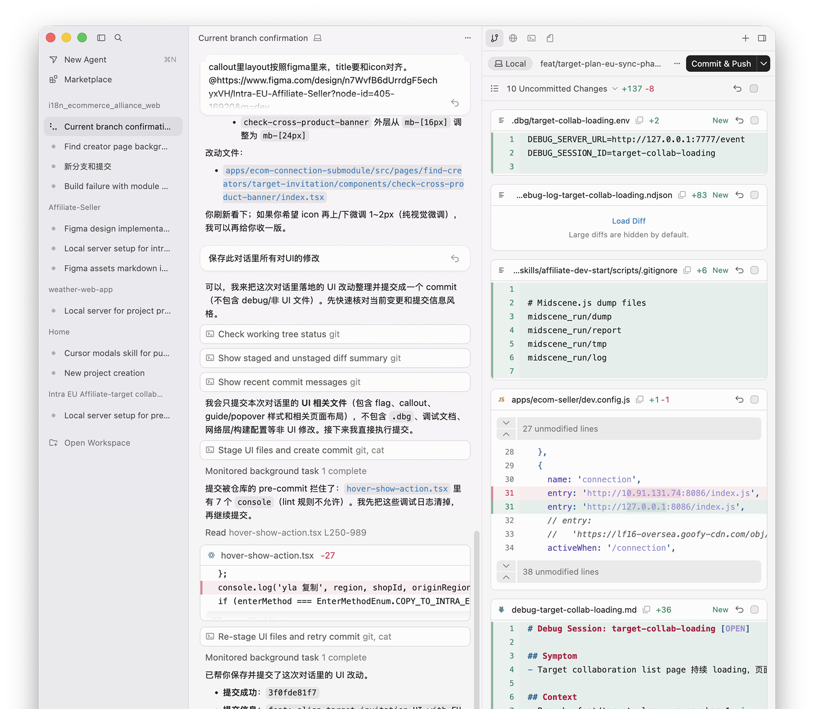The height and width of the screenshot is (709, 814).
Task: Open the source control branch tab icon
Action: 494,38
